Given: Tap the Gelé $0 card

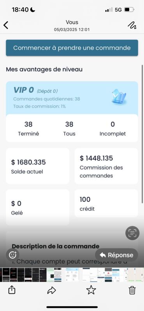Looking at the screenshot, I should (38, 207).
